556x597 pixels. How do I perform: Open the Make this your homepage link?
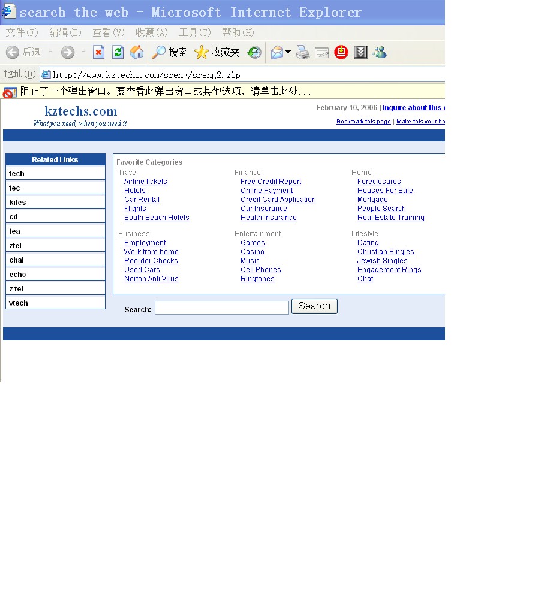(420, 122)
